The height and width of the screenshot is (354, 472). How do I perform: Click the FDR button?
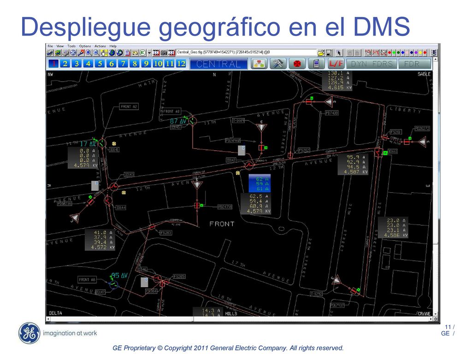click(415, 64)
